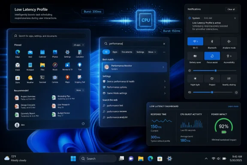
Task: Open the Camera pinned app
Action: click(x=55, y=79)
